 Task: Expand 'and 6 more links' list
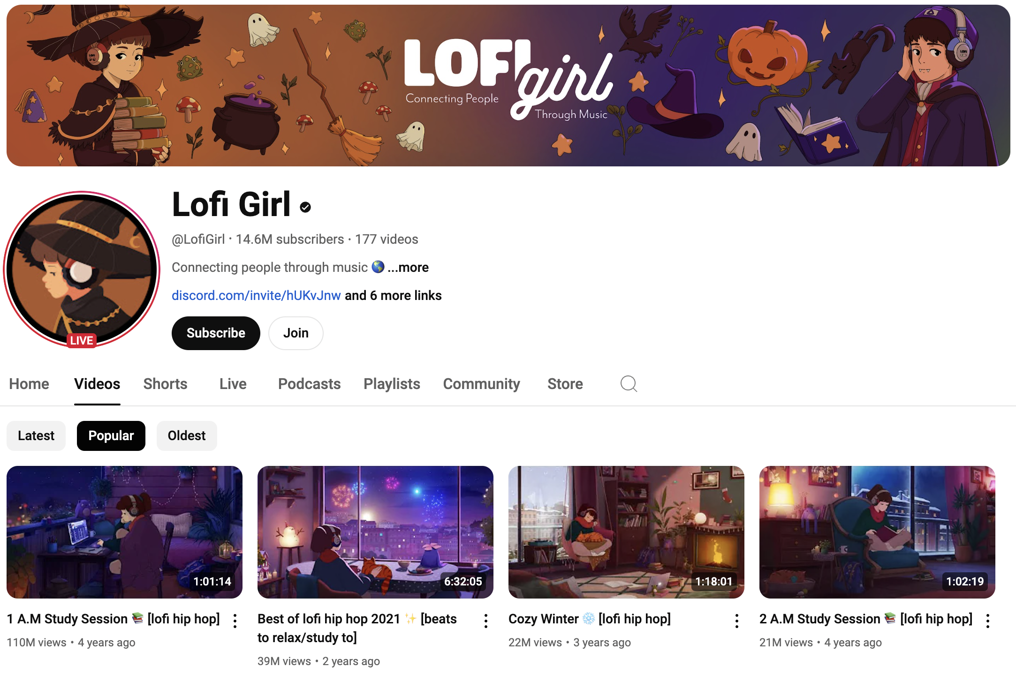pos(393,295)
